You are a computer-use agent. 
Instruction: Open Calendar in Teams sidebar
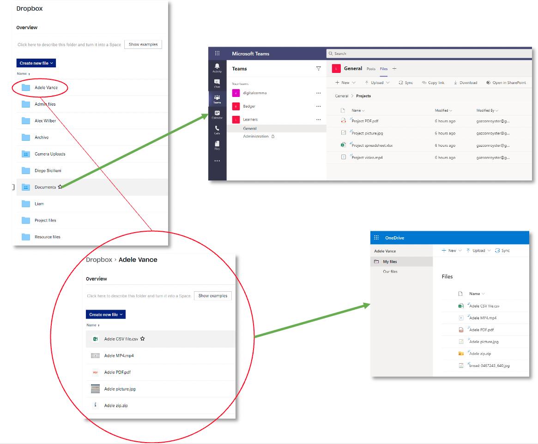tap(217, 114)
